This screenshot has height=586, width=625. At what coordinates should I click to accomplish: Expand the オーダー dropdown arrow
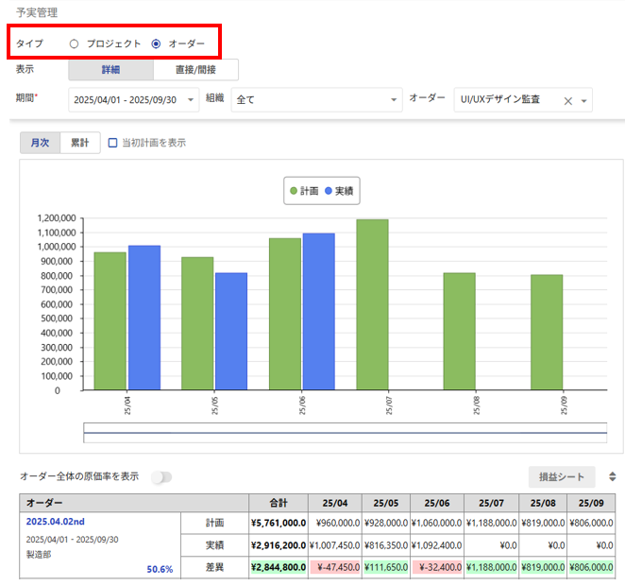click(x=584, y=101)
